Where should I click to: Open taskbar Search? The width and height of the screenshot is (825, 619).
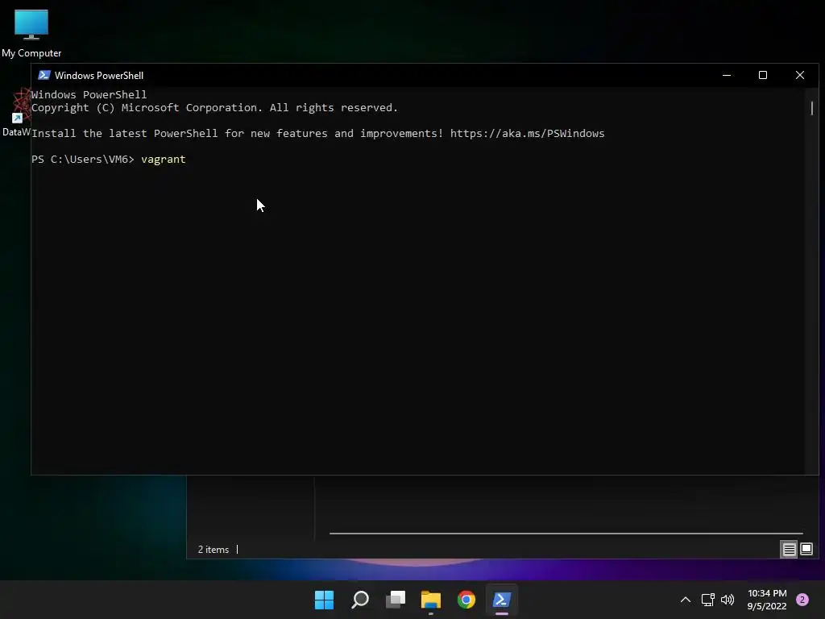[x=360, y=600]
